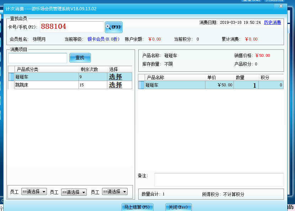Click the product search text box
Image resolution: width=295 pixels, height=211 pixels.
click(x=38, y=58)
